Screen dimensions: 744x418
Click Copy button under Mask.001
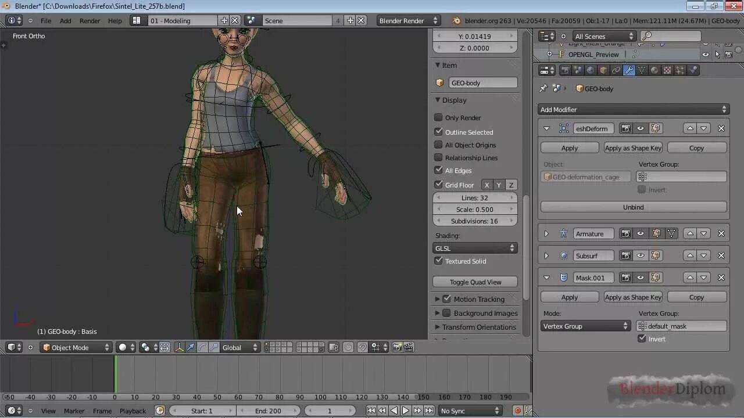coord(697,297)
